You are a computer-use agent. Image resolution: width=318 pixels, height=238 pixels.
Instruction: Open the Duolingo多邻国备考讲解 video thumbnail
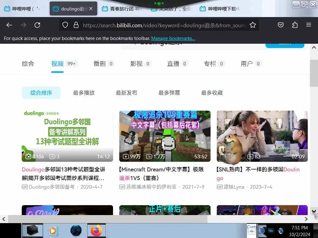point(67,136)
